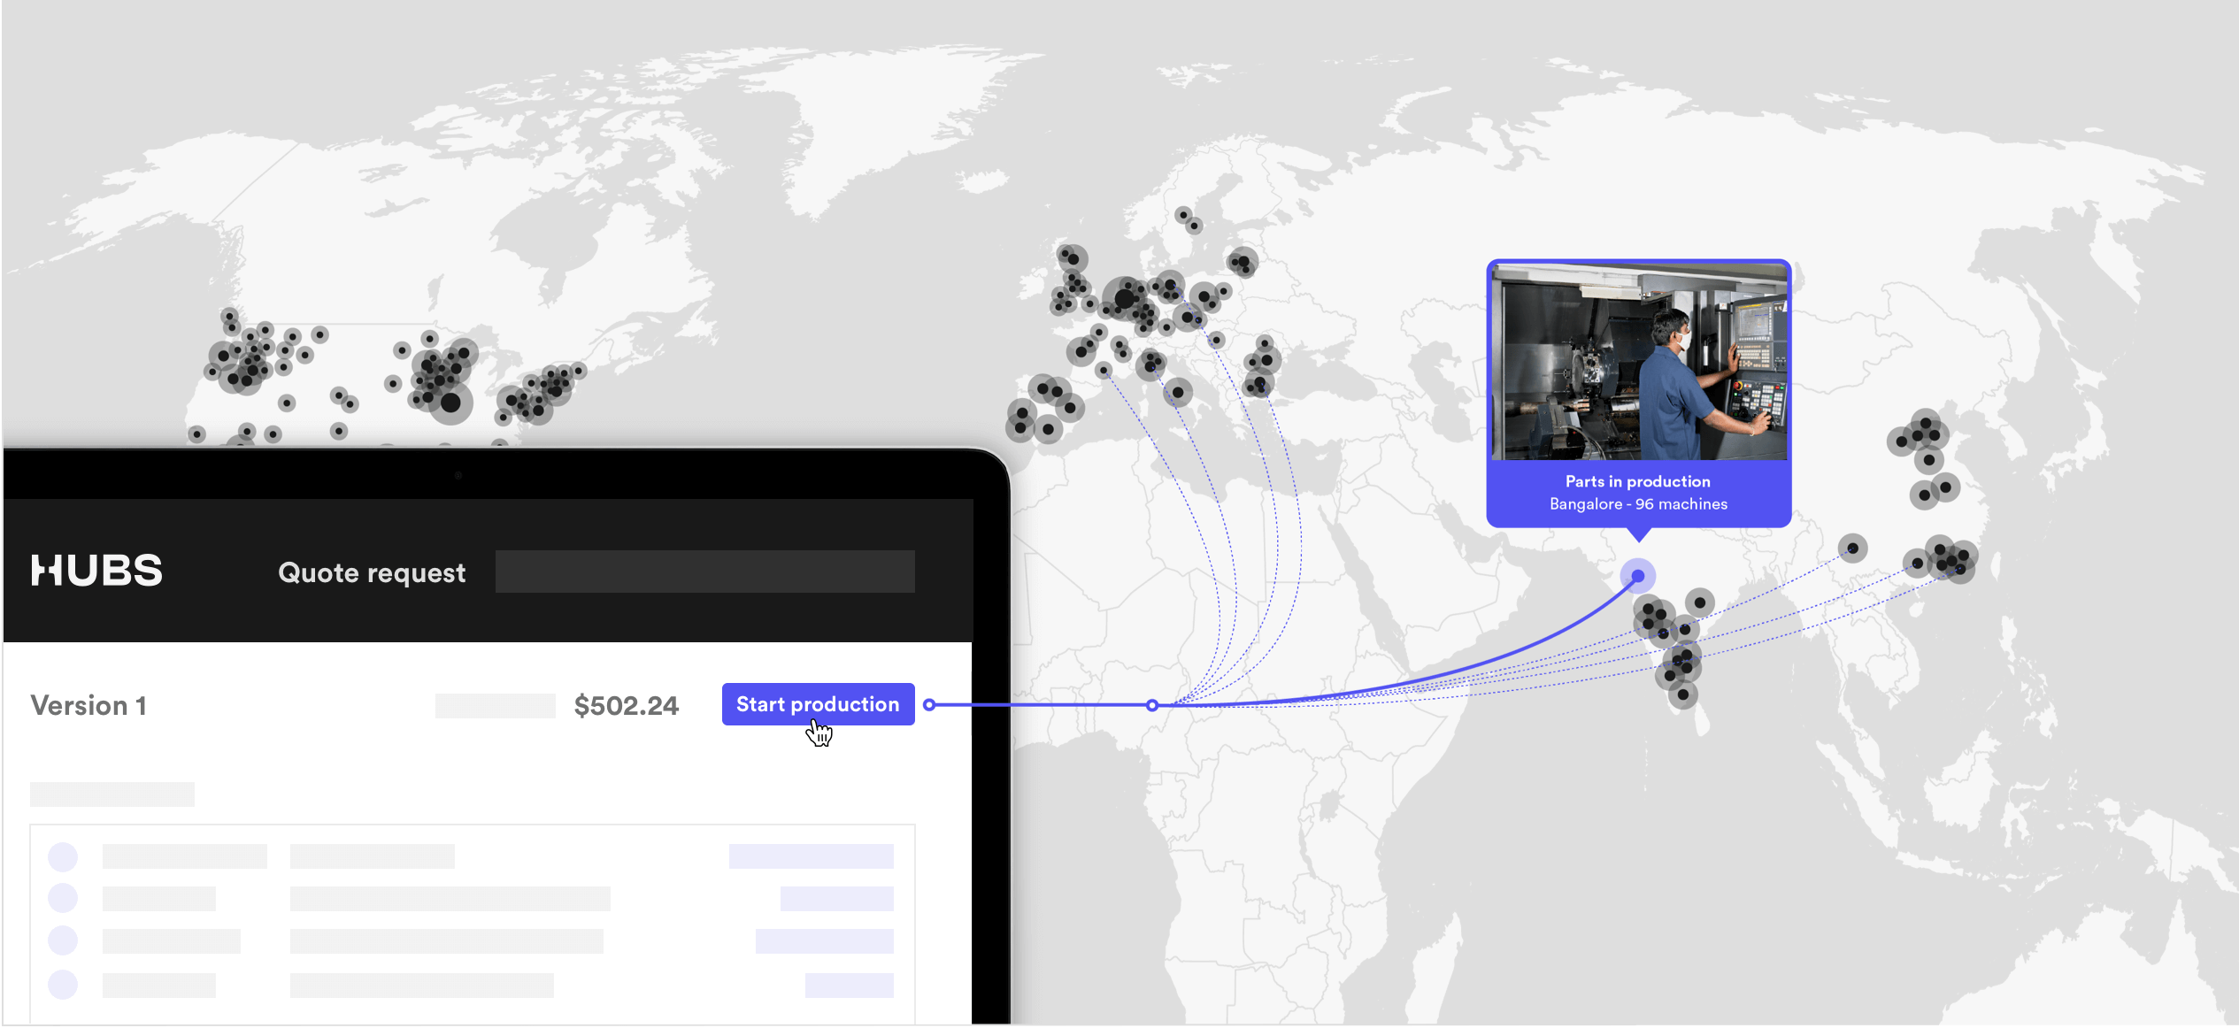Click the Parts in production label

point(1637,481)
